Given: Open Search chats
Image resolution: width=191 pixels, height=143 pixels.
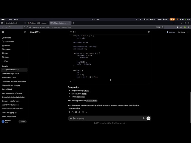Looking at the screenshot, I should click(x=8, y=42).
